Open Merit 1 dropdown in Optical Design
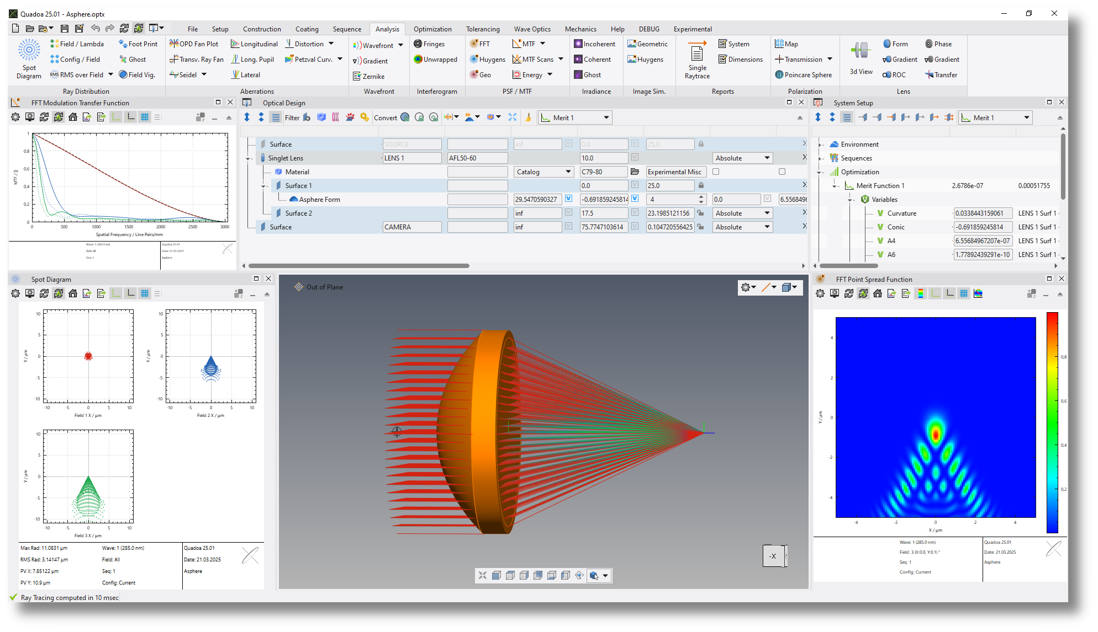This screenshot has height=632, width=1098. point(576,117)
